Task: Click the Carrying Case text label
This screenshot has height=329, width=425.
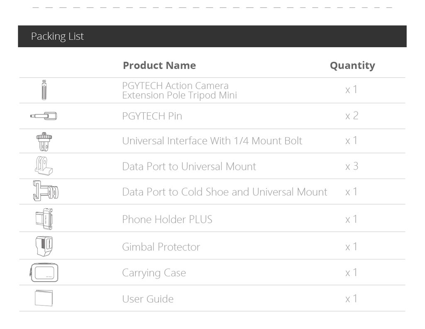Action: [154, 273]
